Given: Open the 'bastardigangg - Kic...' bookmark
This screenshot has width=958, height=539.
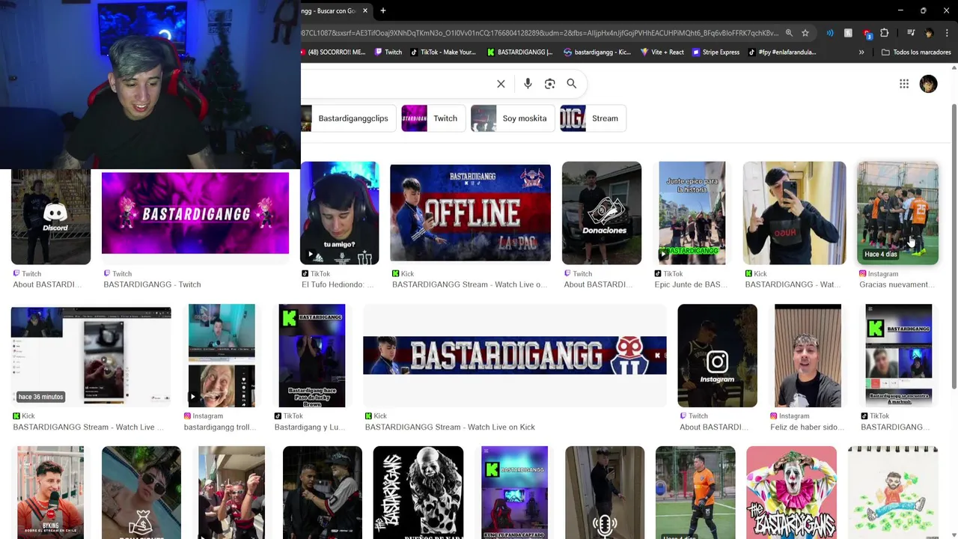Looking at the screenshot, I should point(597,52).
